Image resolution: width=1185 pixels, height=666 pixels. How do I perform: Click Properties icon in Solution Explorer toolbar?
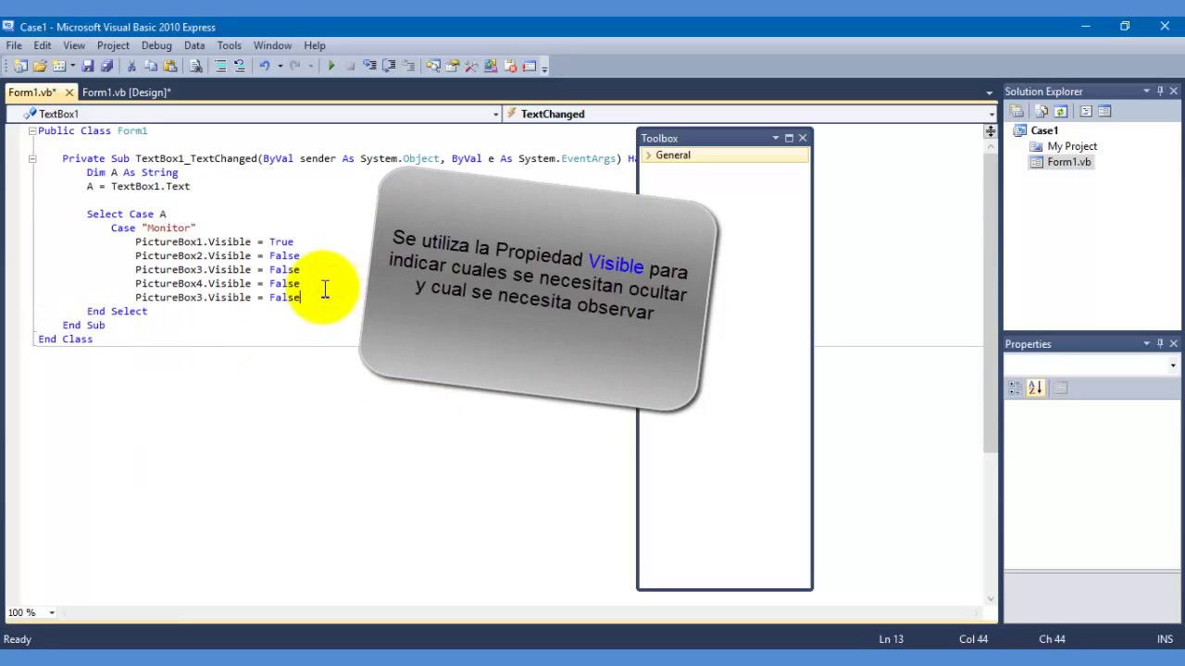[x=1017, y=111]
